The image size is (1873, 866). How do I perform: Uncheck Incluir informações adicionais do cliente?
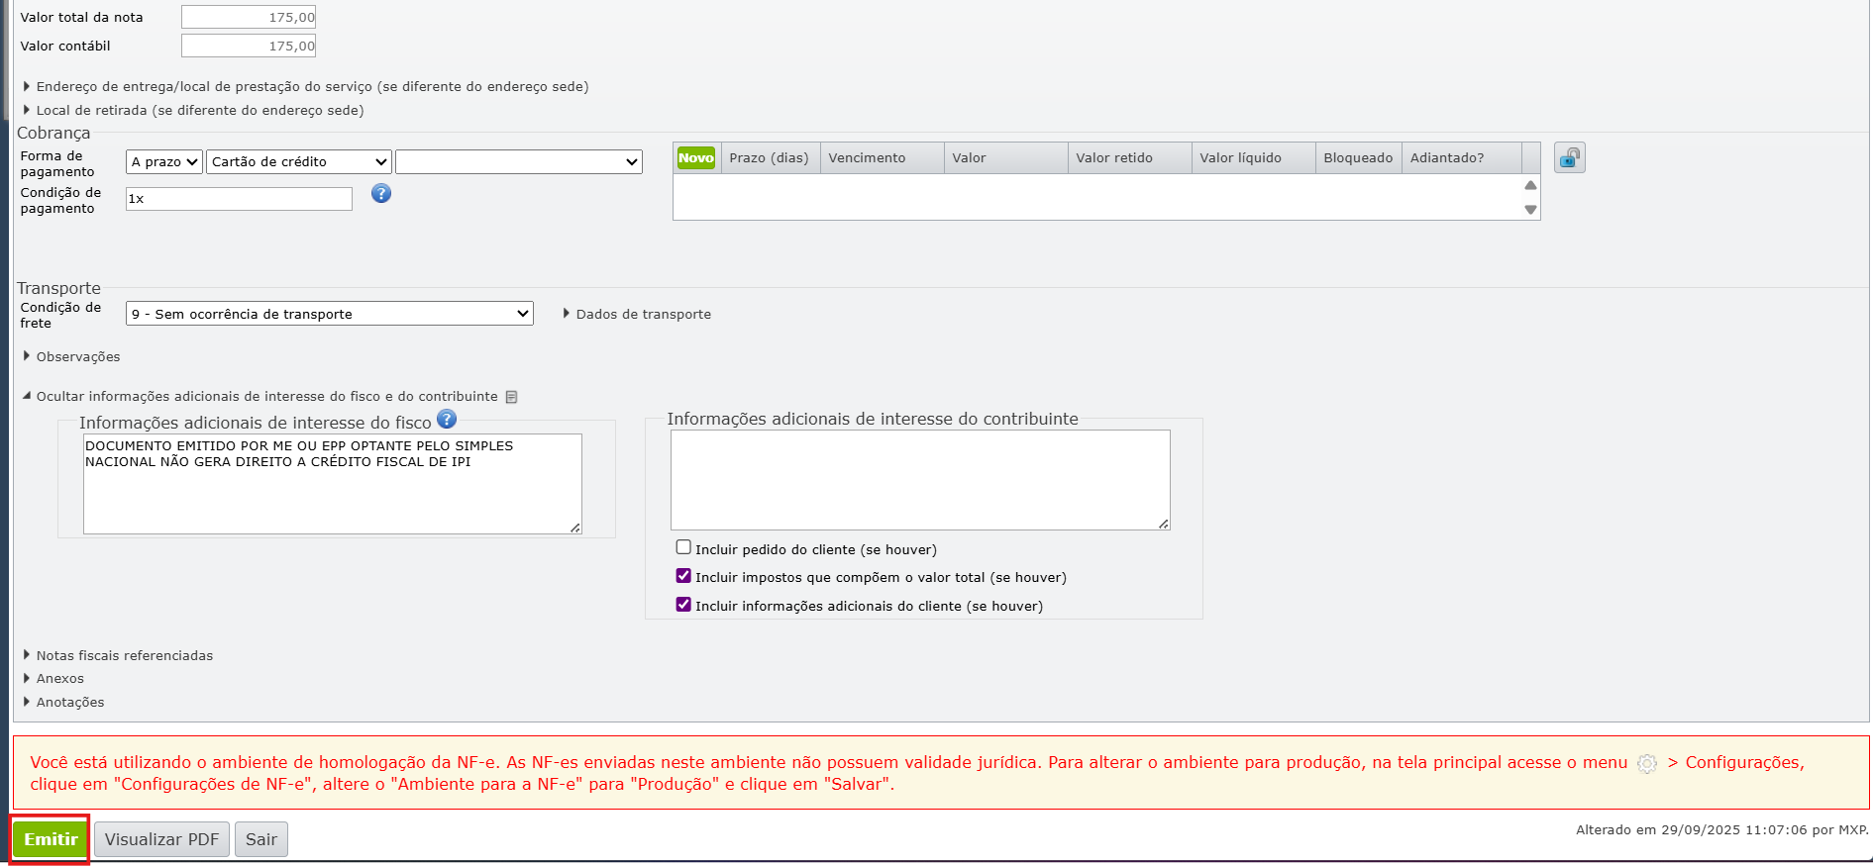point(683,605)
